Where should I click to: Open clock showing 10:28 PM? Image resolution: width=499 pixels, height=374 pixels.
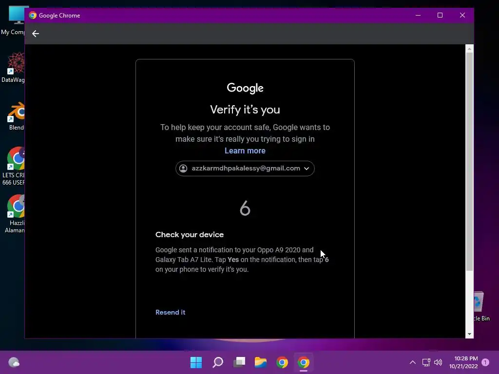463,362
